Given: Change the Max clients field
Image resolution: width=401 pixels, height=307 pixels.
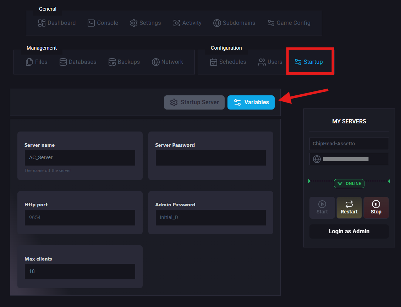Looking at the screenshot, I should pos(80,272).
